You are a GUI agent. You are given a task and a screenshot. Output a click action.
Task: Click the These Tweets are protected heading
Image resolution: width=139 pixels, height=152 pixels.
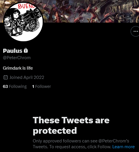[x=71, y=125]
